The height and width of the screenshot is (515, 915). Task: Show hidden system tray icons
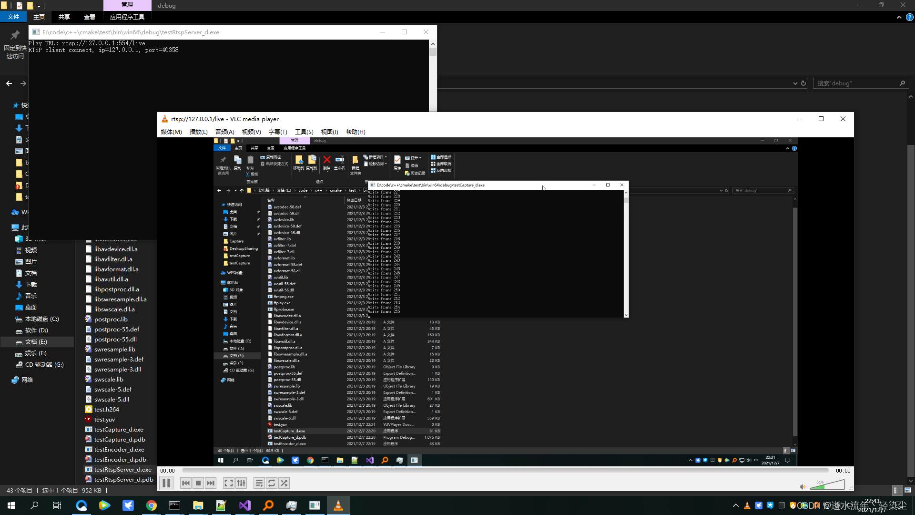pos(736,505)
